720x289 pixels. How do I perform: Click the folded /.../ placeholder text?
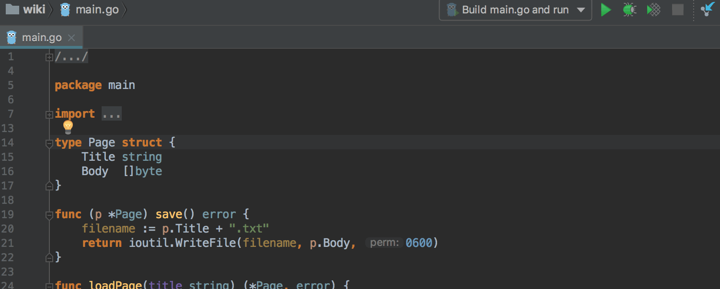point(71,57)
